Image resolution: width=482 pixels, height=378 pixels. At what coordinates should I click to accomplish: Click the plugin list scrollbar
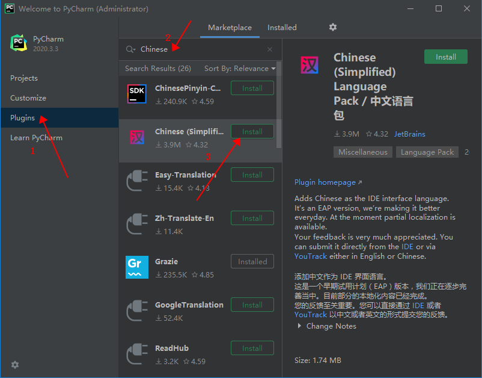(279, 105)
